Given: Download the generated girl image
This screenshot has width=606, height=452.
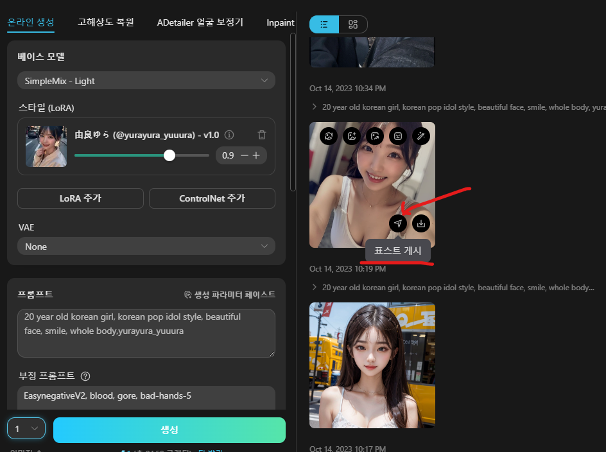Looking at the screenshot, I should [x=421, y=223].
